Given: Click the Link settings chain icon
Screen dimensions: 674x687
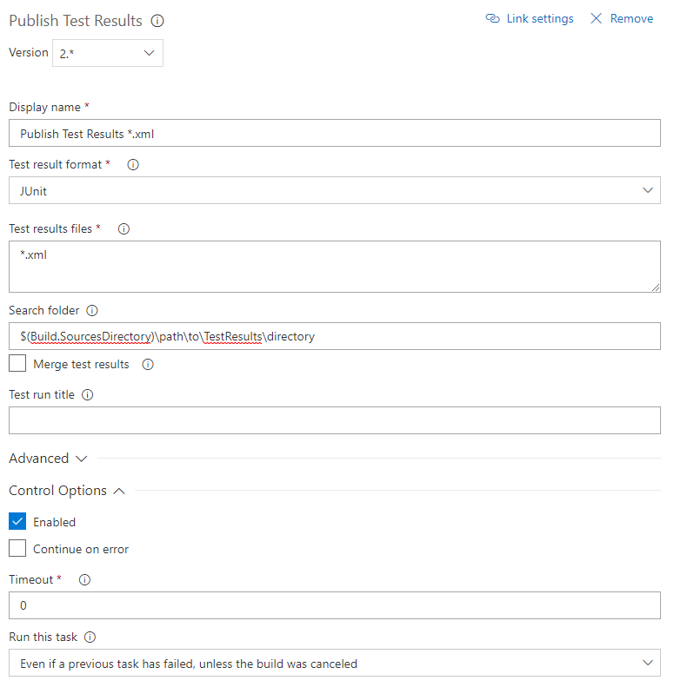Looking at the screenshot, I should coord(492,18).
